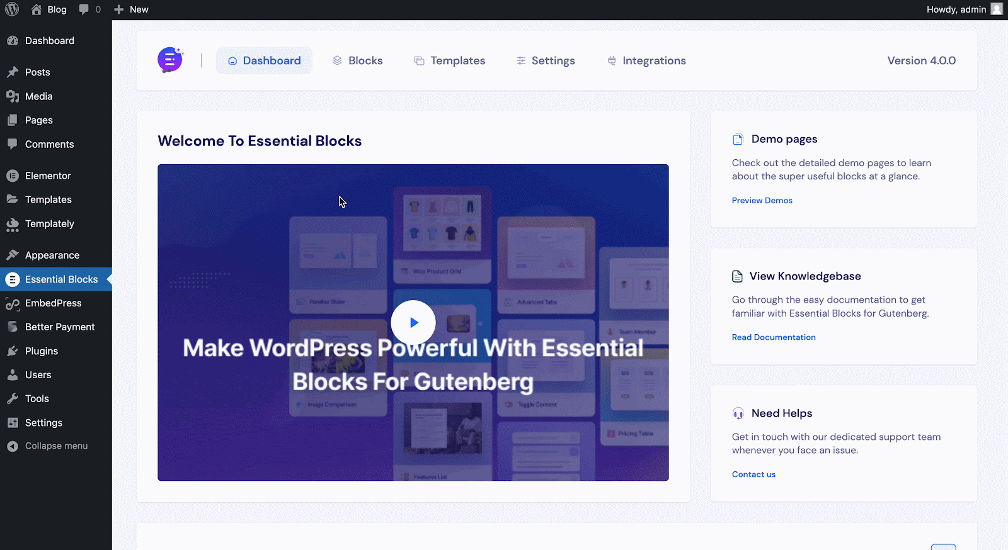Switch to the Blocks tab
The height and width of the screenshot is (550, 1008).
358,60
